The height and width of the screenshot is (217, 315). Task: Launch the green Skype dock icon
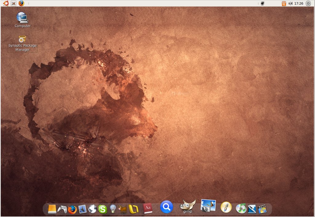coord(102,209)
